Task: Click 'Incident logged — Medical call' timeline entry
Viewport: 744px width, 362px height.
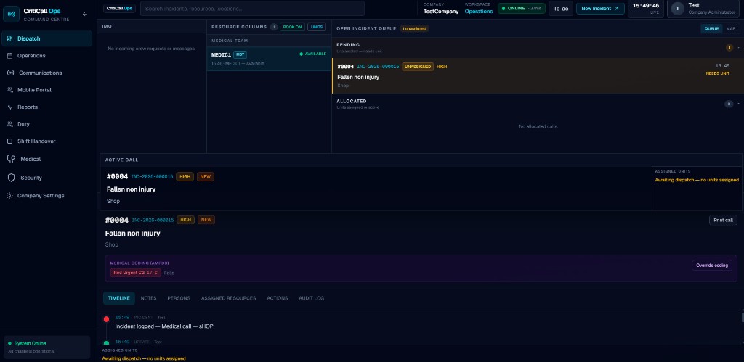Action: [x=164, y=326]
